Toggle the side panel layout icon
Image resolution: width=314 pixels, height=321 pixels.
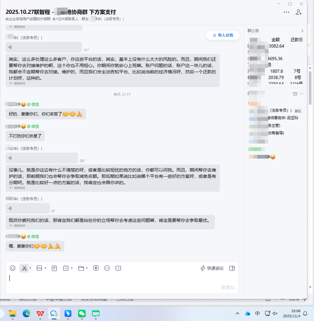(x=232, y=268)
